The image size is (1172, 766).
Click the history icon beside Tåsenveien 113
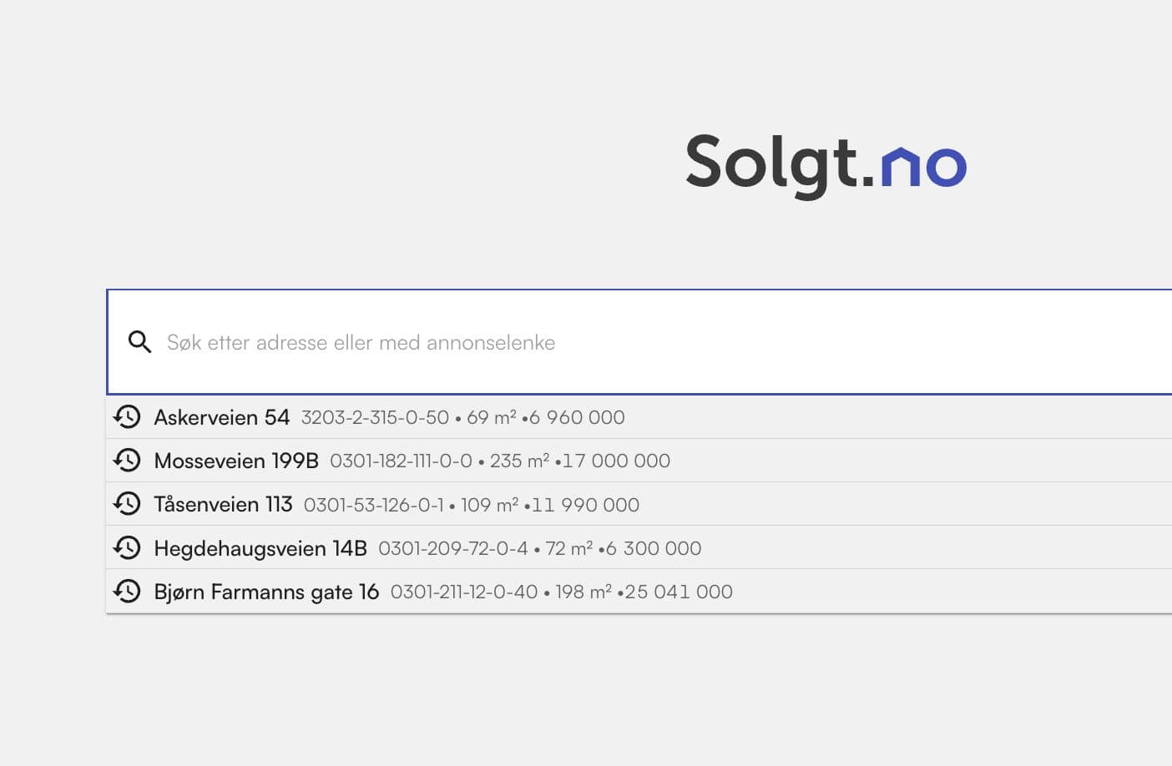click(127, 503)
